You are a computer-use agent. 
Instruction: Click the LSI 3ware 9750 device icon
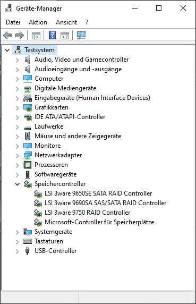[38, 213]
